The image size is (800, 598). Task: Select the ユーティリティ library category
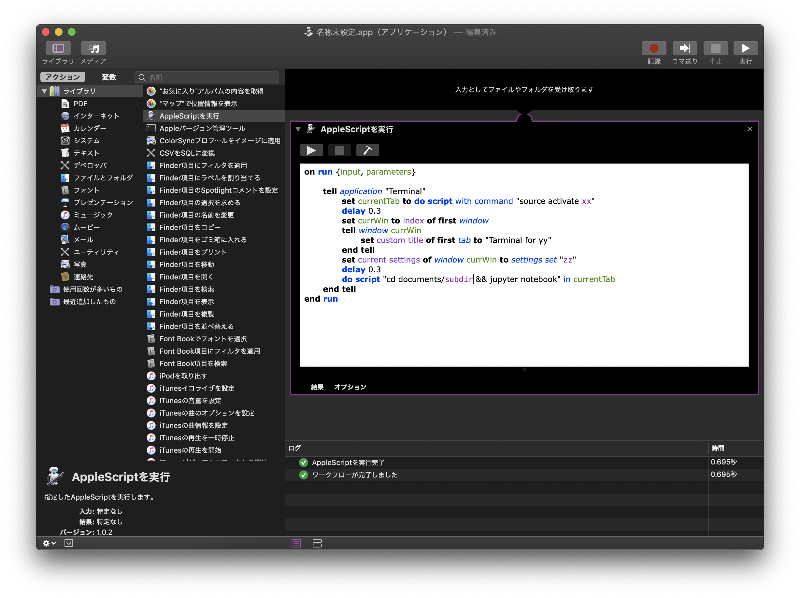click(x=96, y=252)
